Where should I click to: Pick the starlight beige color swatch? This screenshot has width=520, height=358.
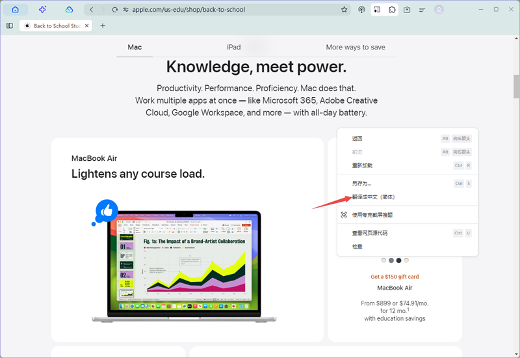406,260
